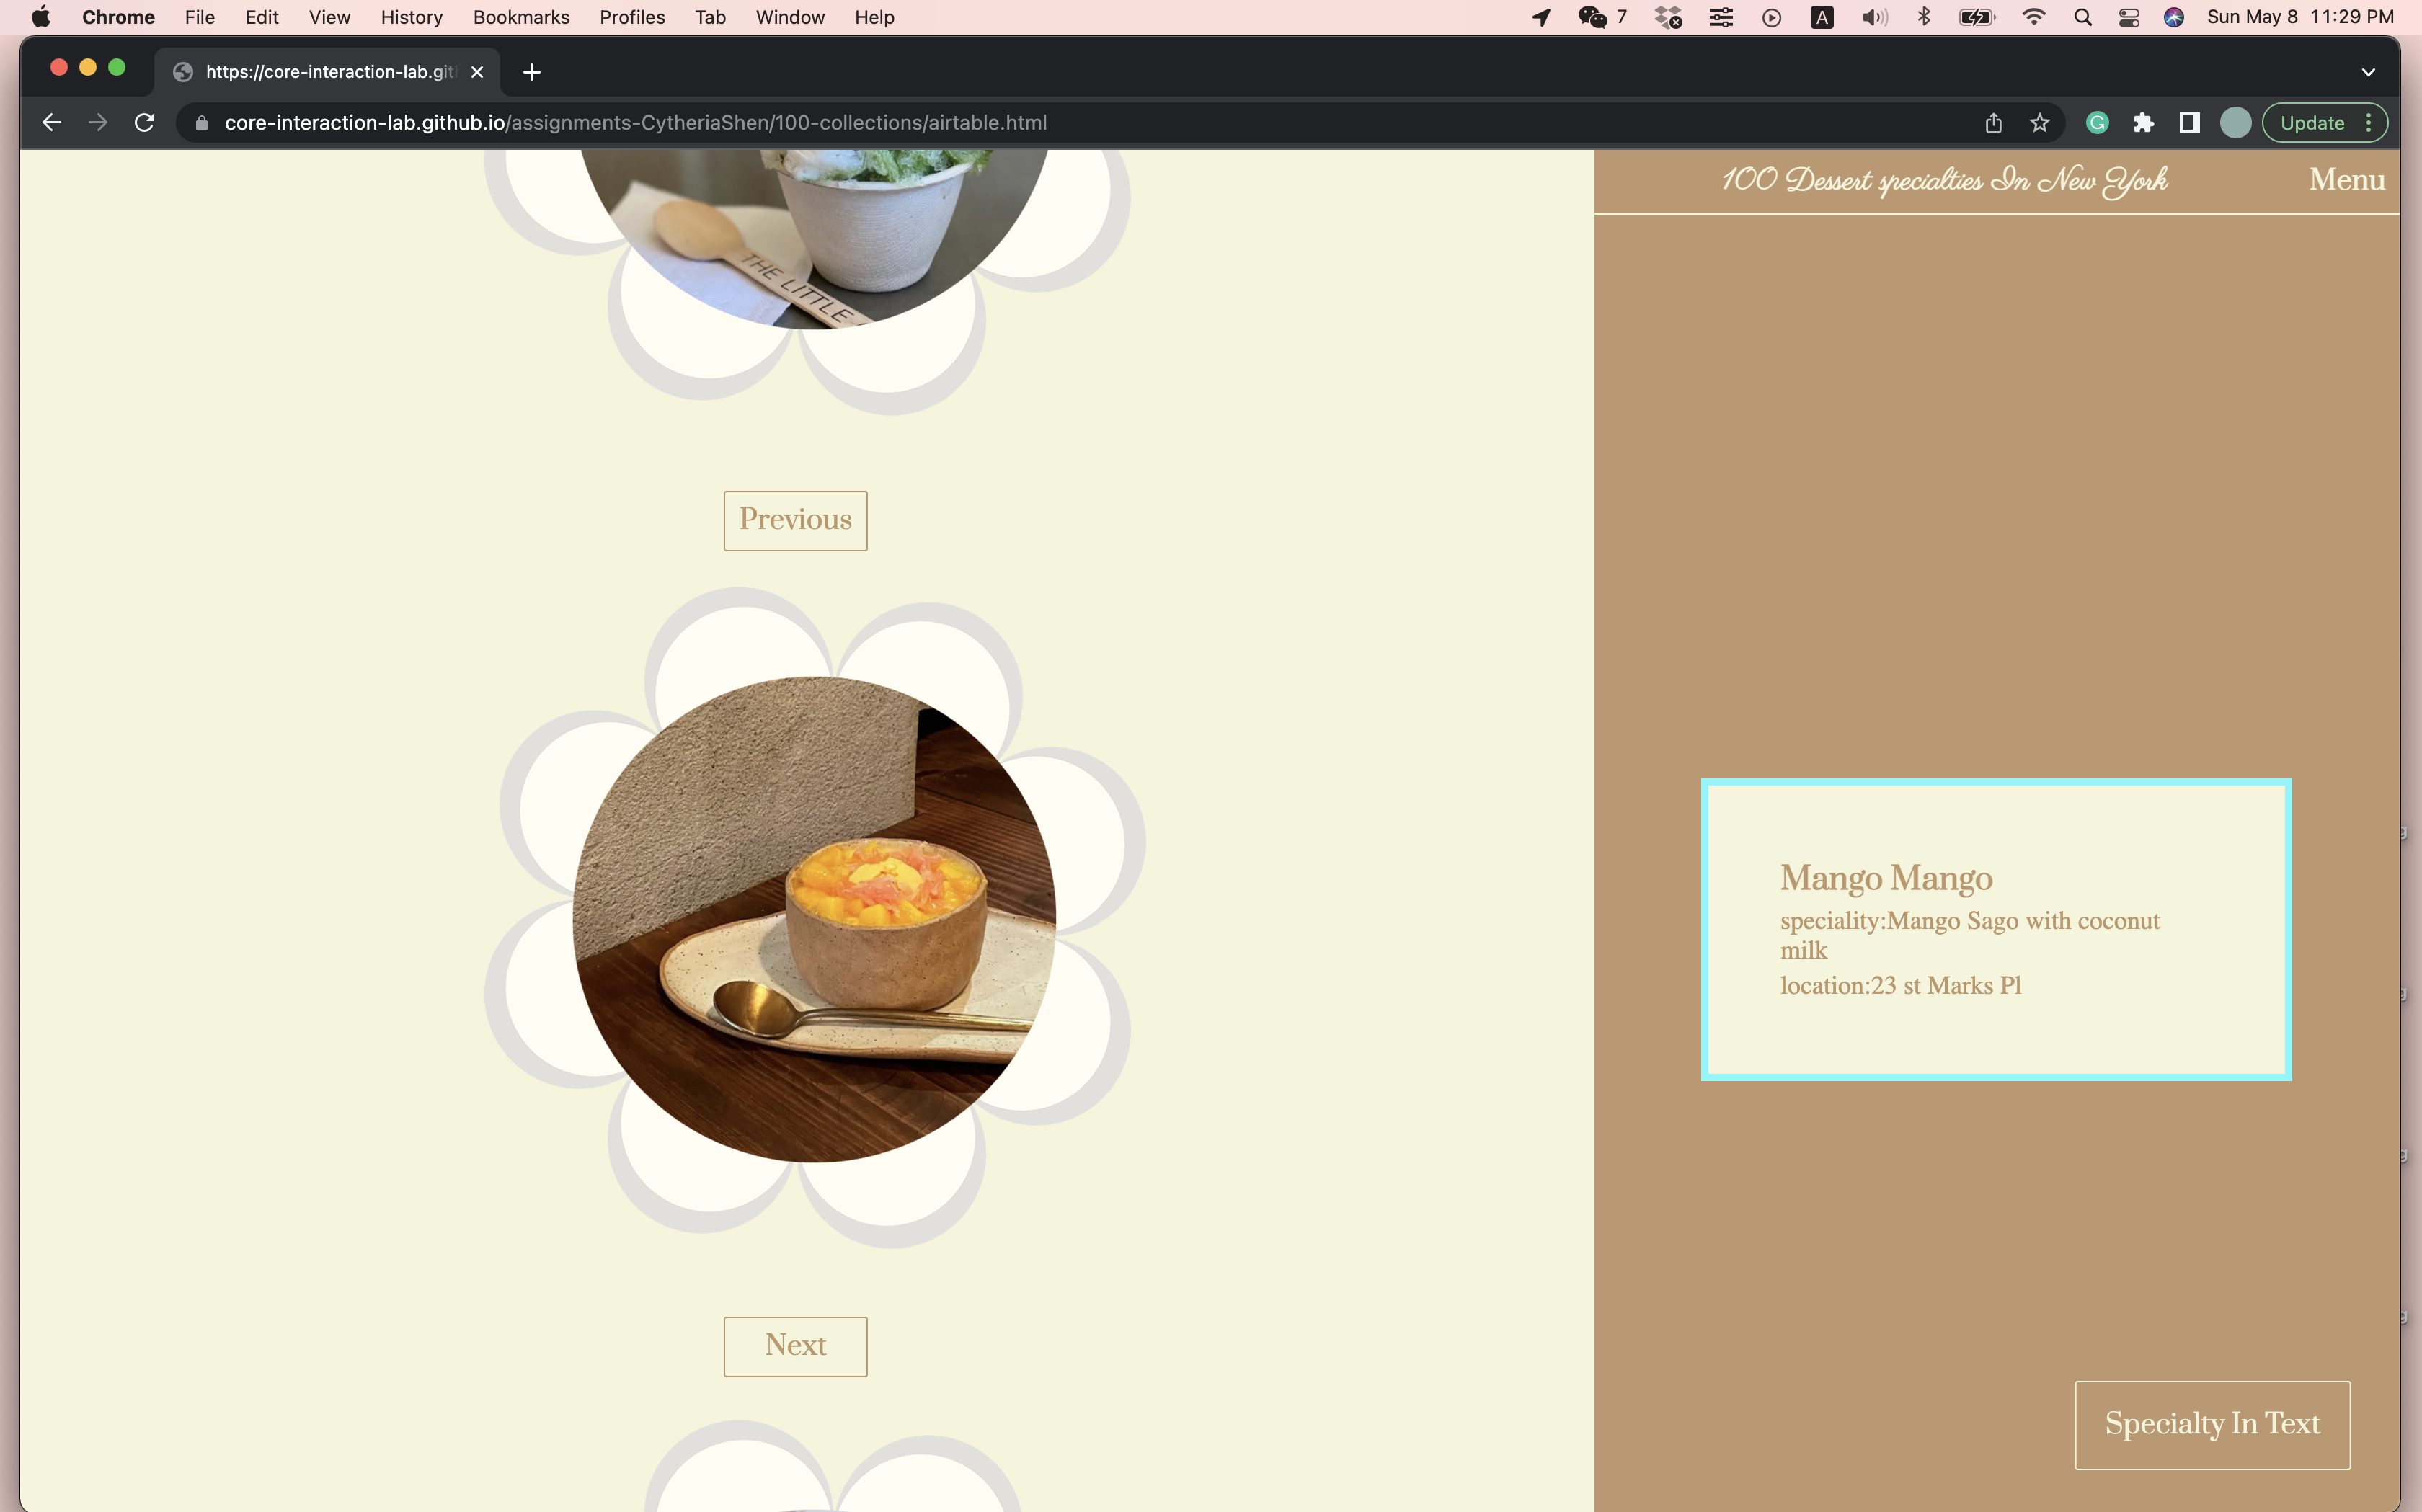Click the input source A icon
The image size is (2422, 1512).
(1822, 17)
